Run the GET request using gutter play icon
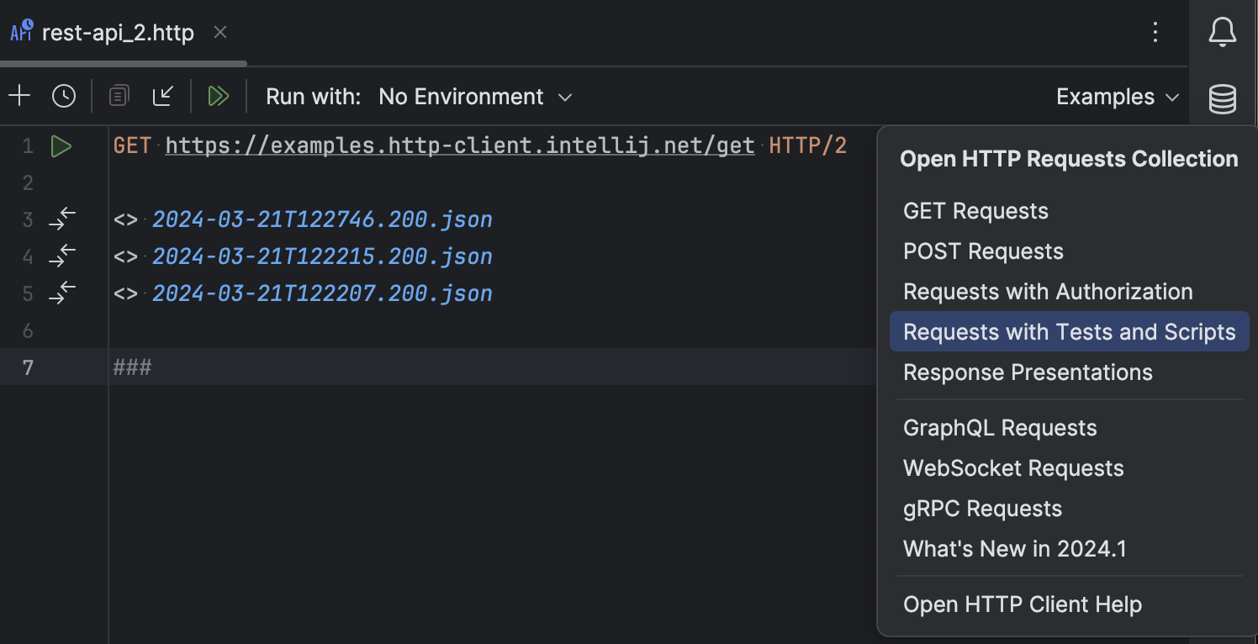 (61, 145)
